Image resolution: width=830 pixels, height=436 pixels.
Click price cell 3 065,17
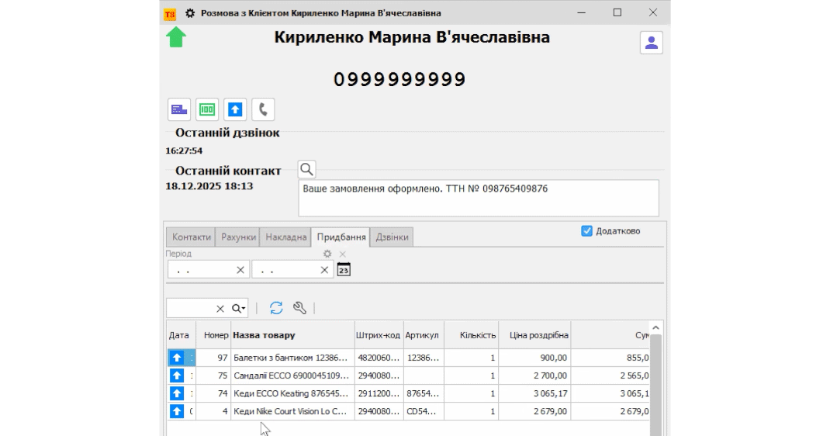tap(534, 393)
